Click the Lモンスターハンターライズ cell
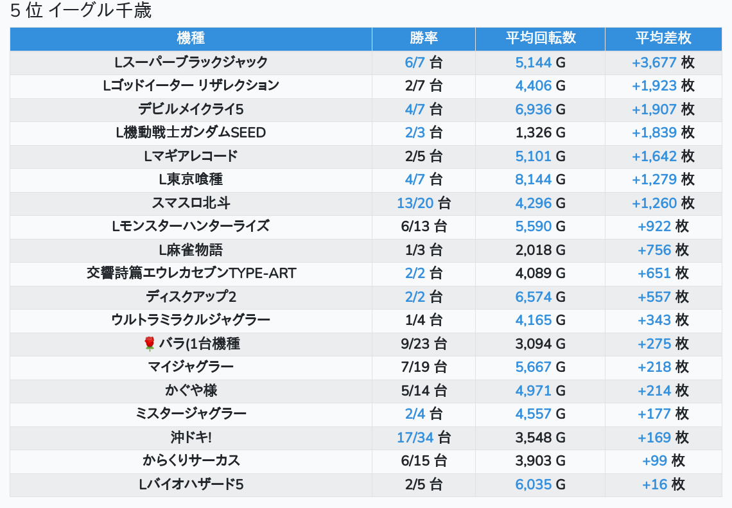Viewport: 732px width, 508px height. [191, 227]
